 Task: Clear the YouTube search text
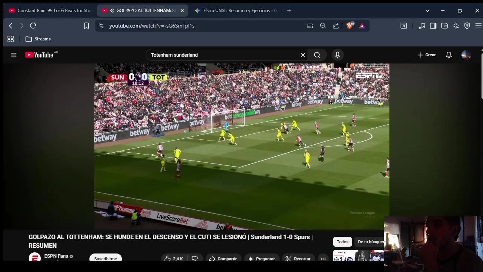[303, 55]
